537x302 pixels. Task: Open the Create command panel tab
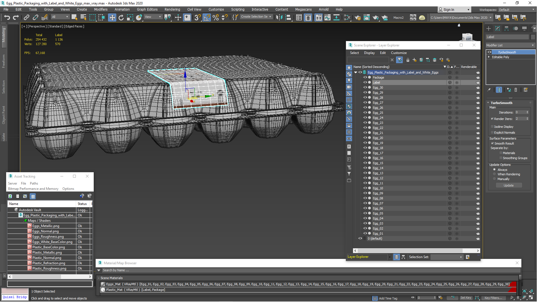point(489,29)
